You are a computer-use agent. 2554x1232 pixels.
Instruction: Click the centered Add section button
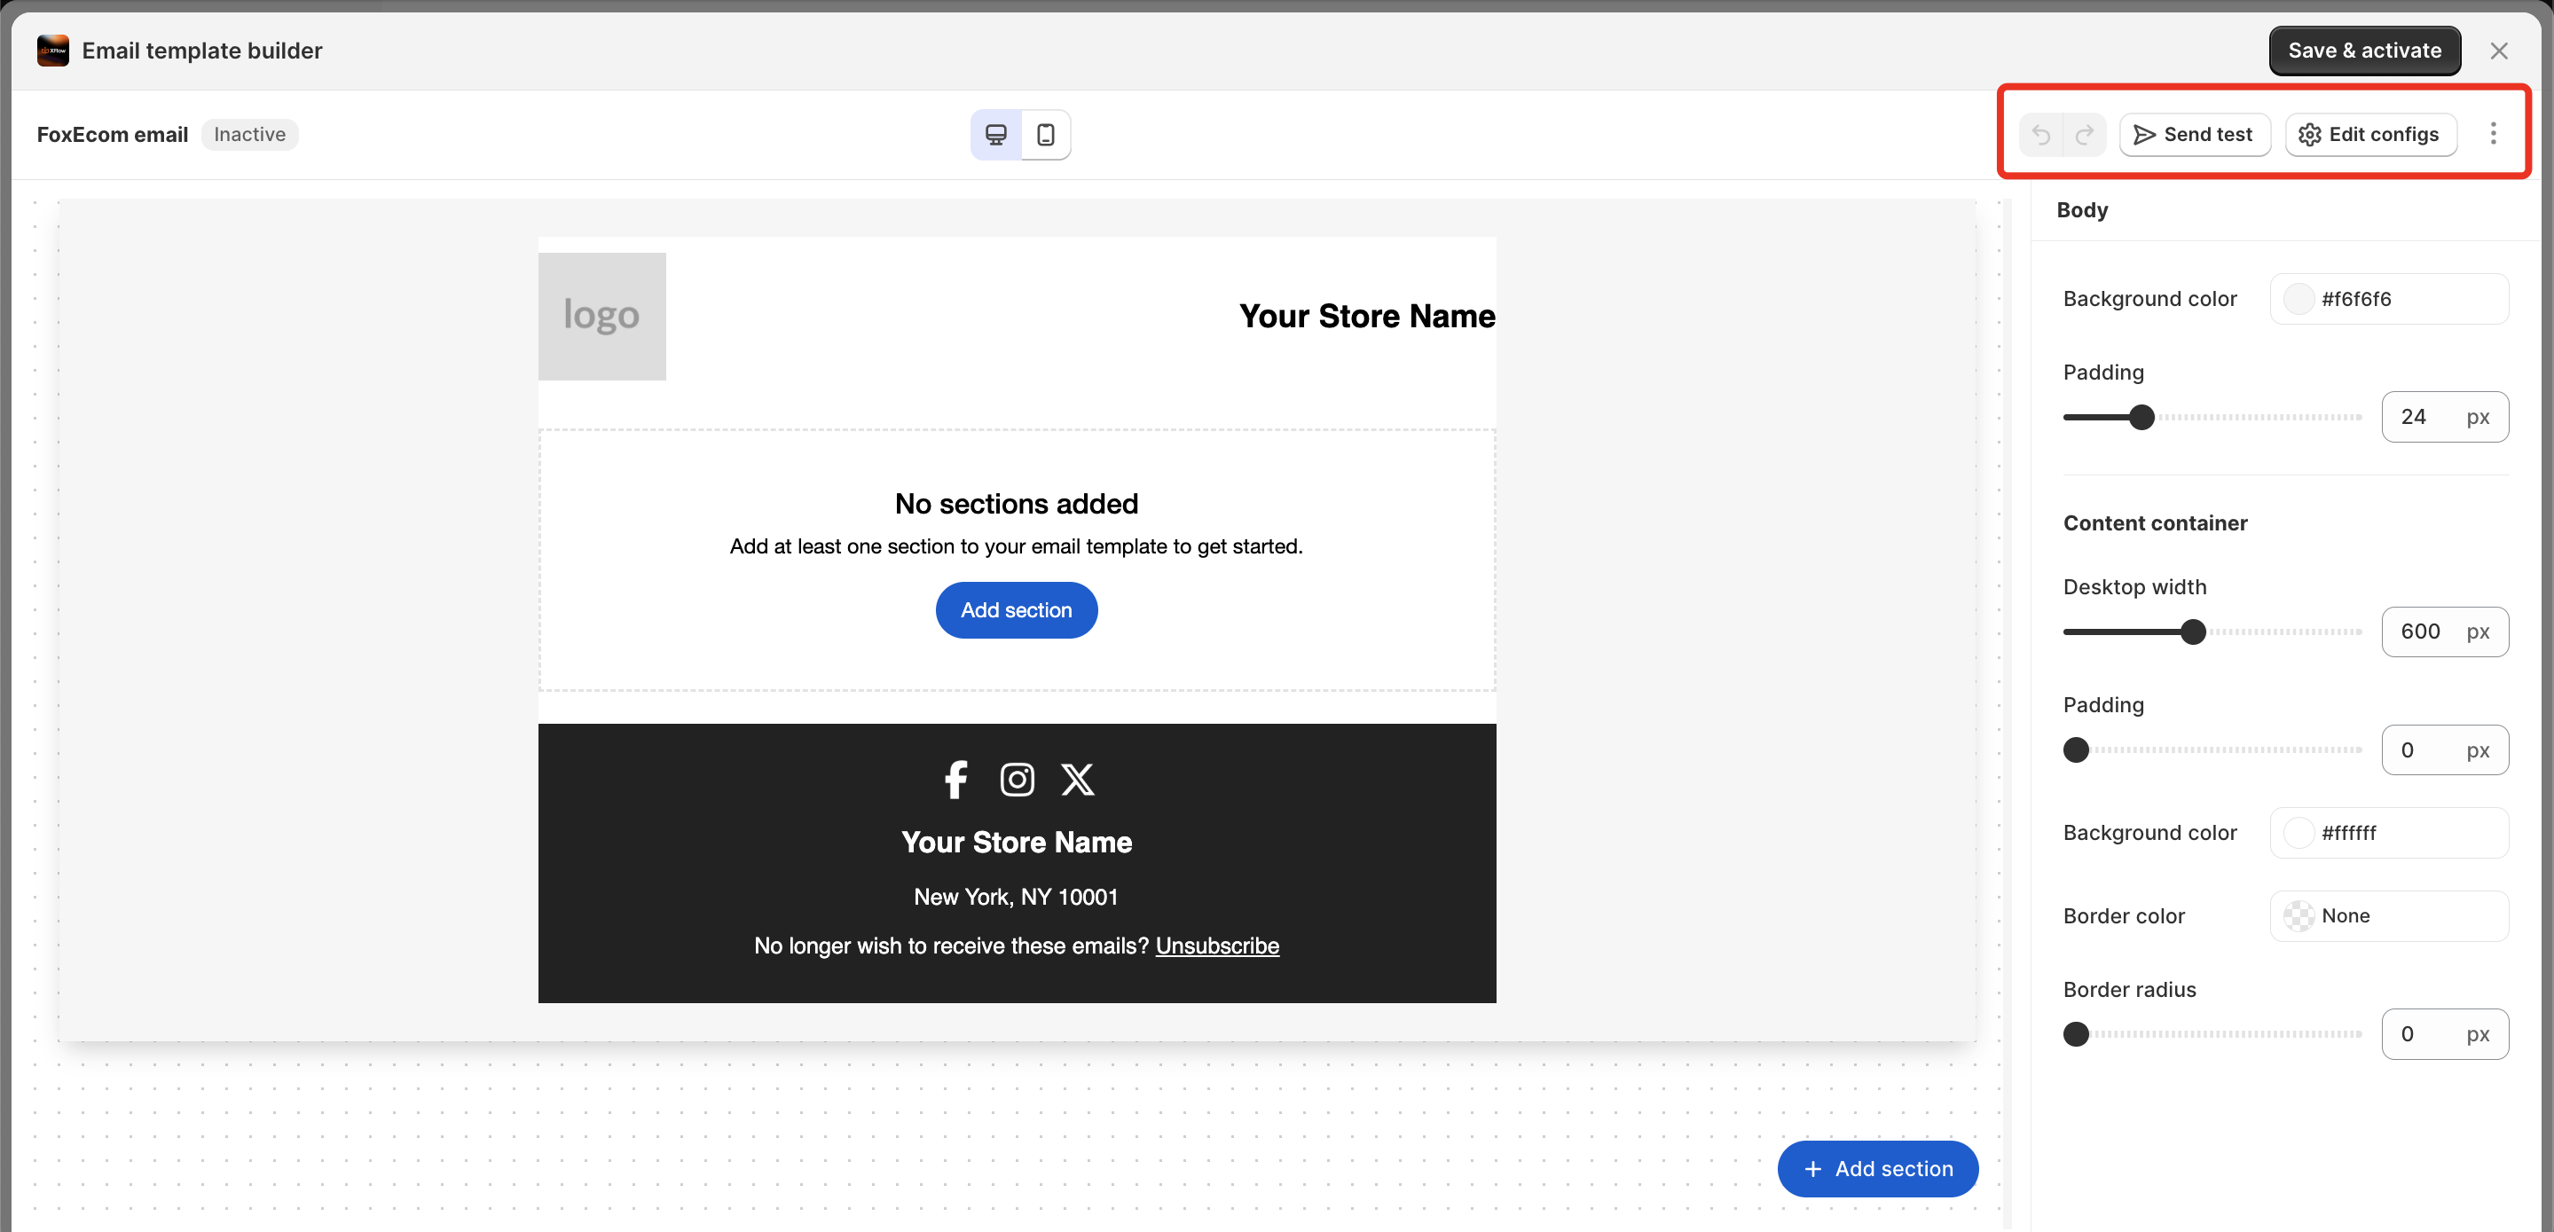tap(1015, 609)
